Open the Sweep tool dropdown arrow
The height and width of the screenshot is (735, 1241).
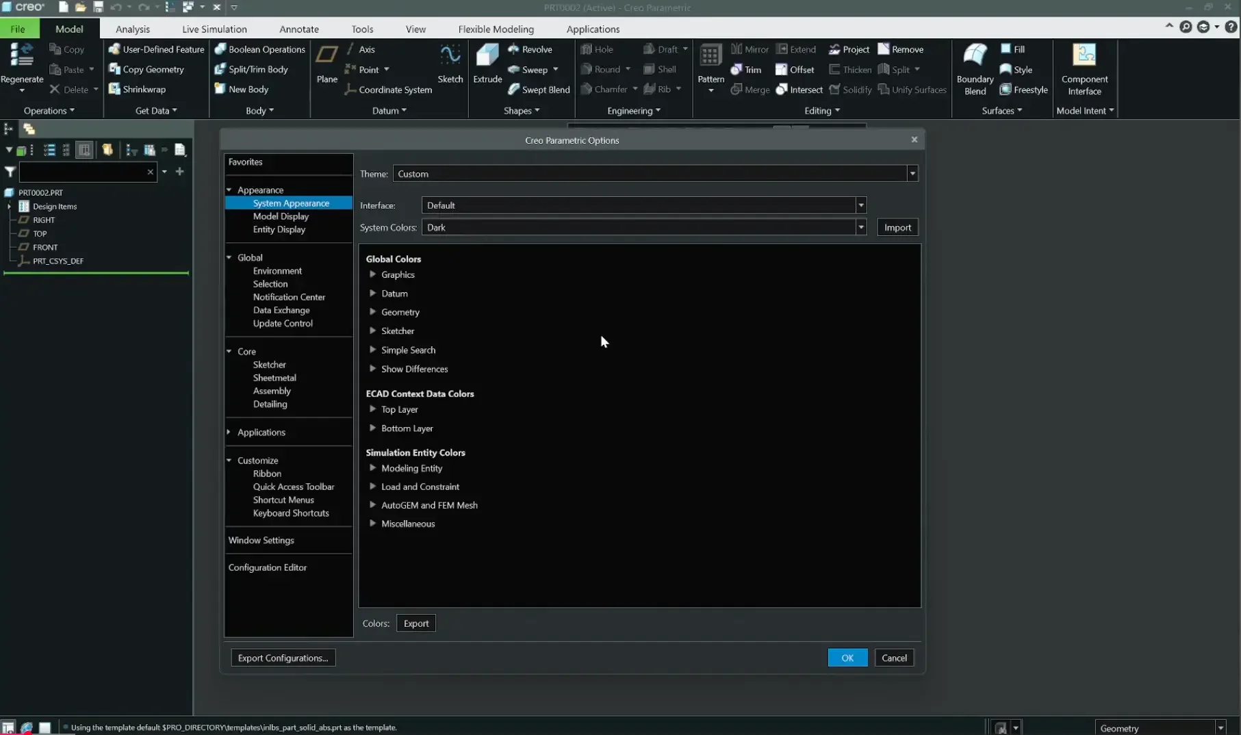[555, 70]
